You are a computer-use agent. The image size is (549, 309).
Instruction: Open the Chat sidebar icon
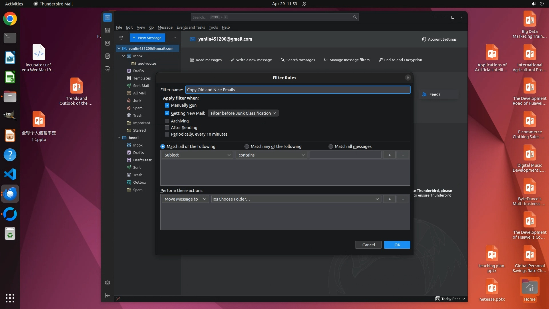tap(108, 69)
